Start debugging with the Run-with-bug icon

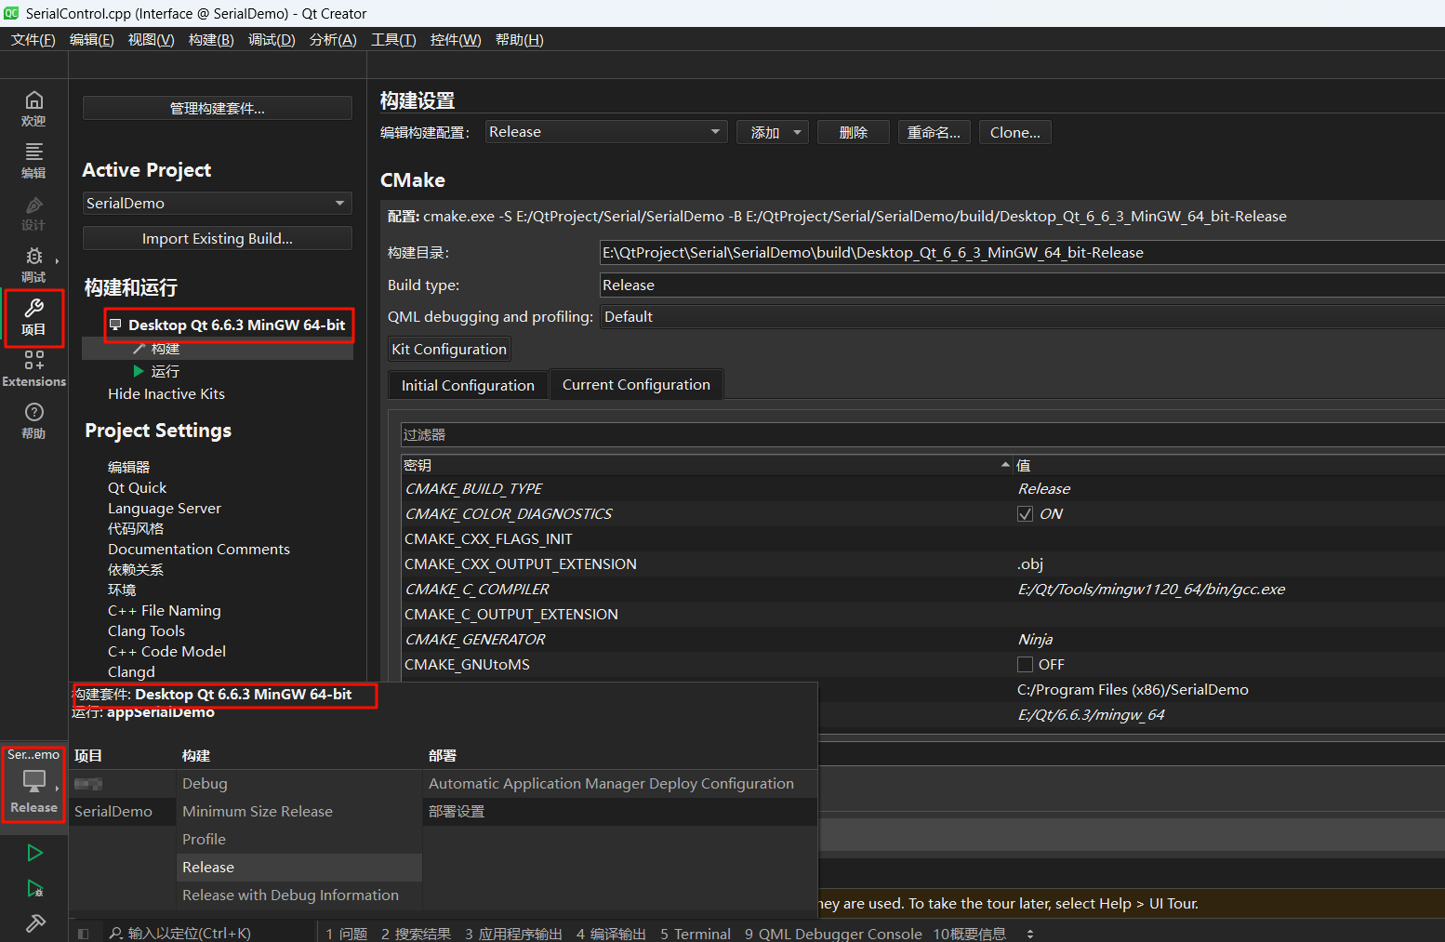pyautogui.click(x=34, y=888)
